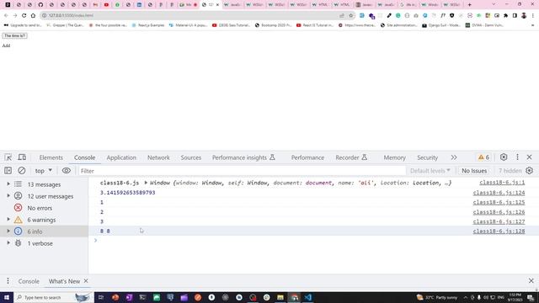The height and width of the screenshot is (303, 539).
Task: Open a new browser tab with plus
Action: coord(470,5)
